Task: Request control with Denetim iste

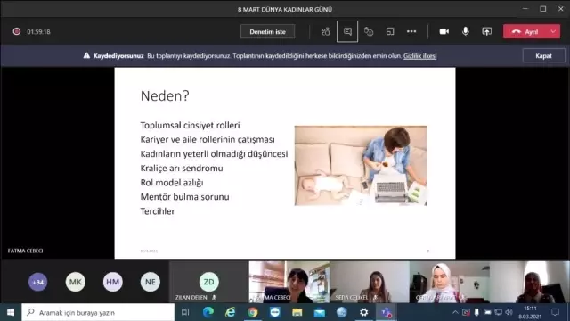Action: [x=267, y=32]
